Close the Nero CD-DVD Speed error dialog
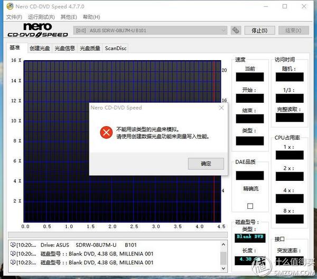The image size is (317, 279). [221, 108]
